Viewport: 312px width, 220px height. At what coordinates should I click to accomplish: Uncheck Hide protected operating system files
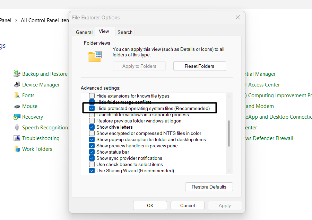(x=92, y=108)
